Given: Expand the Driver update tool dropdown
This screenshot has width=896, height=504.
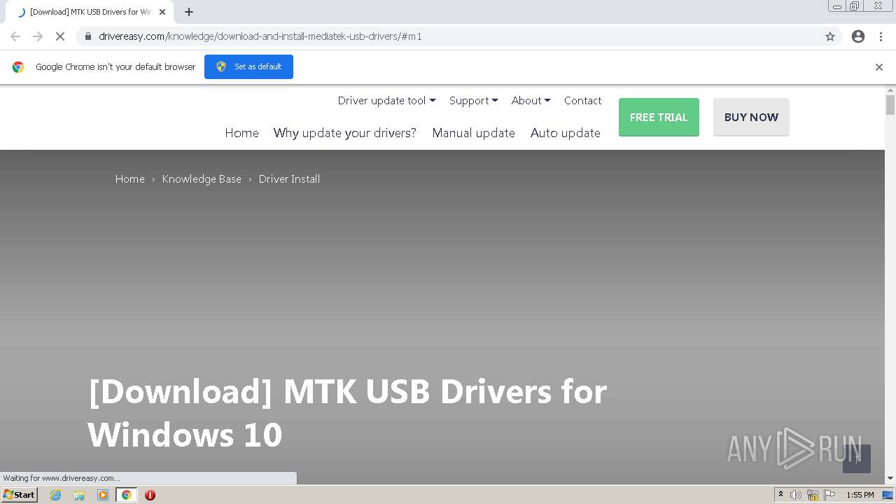Looking at the screenshot, I should 386,101.
